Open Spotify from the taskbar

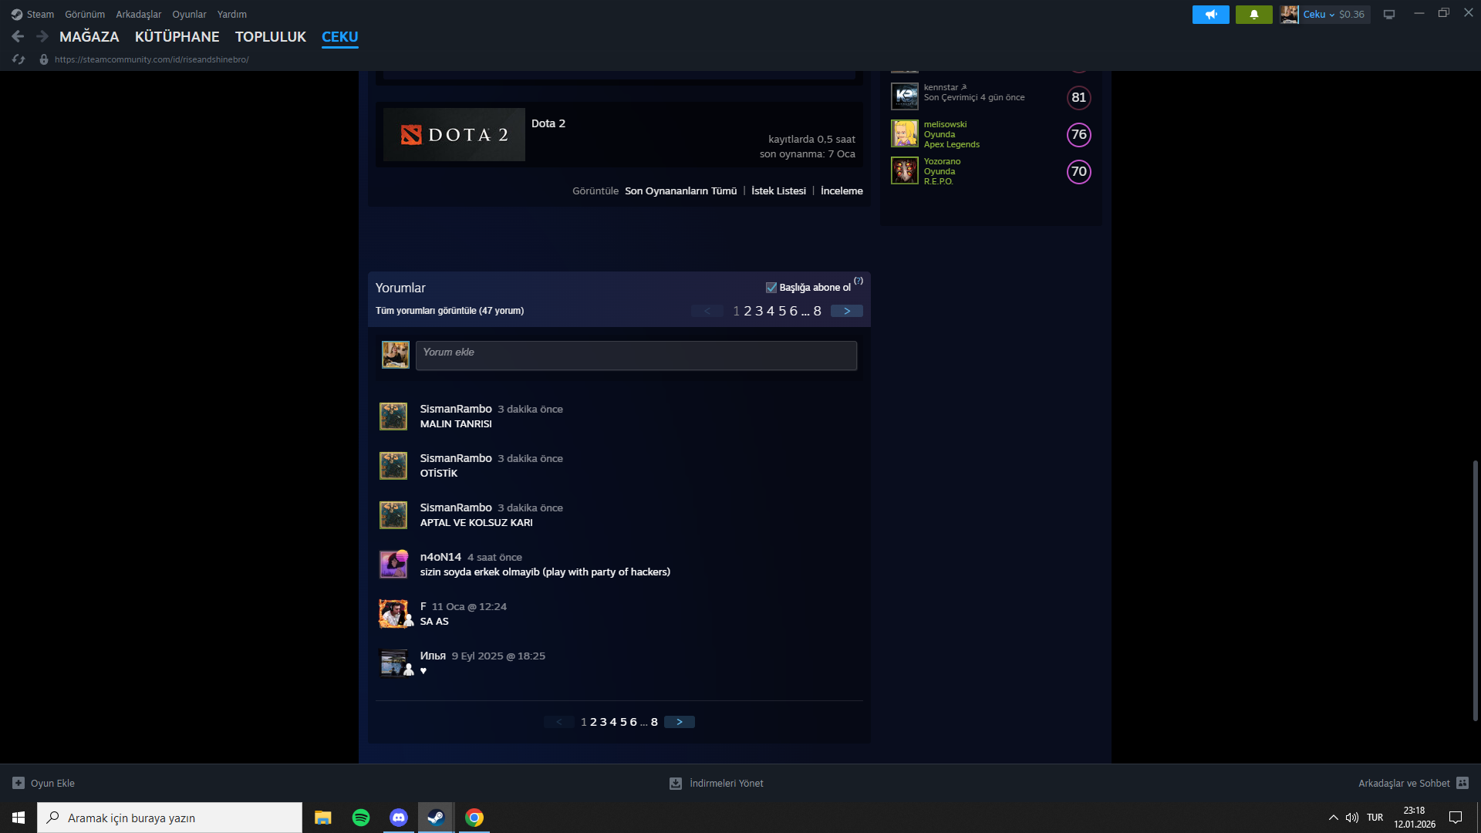tap(361, 818)
